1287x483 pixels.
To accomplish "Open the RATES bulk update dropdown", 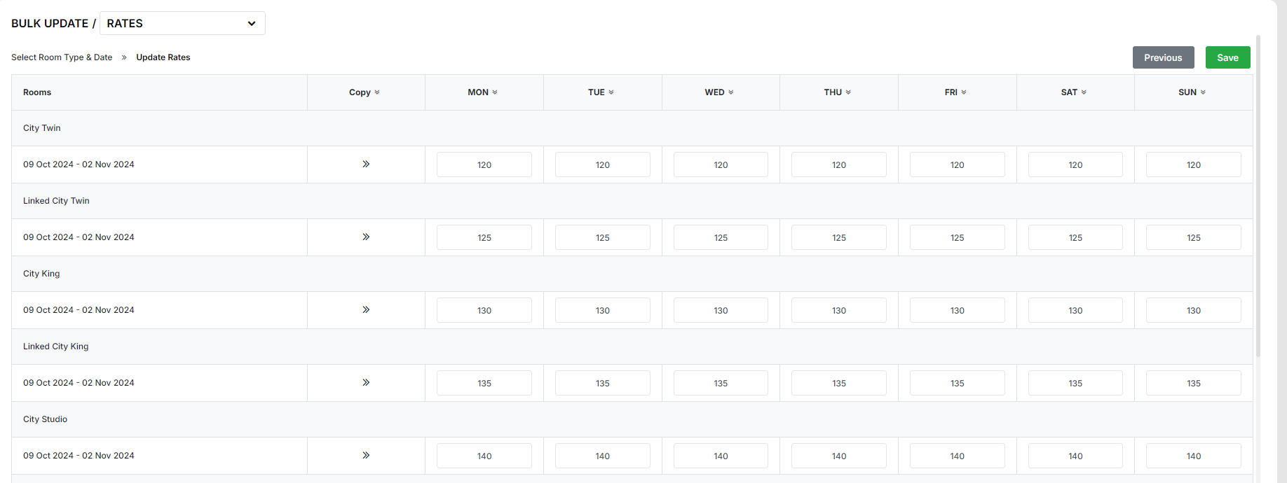I will pos(182,23).
